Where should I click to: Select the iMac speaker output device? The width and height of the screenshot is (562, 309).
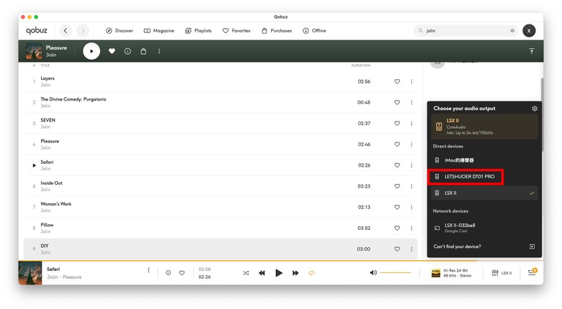484,160
